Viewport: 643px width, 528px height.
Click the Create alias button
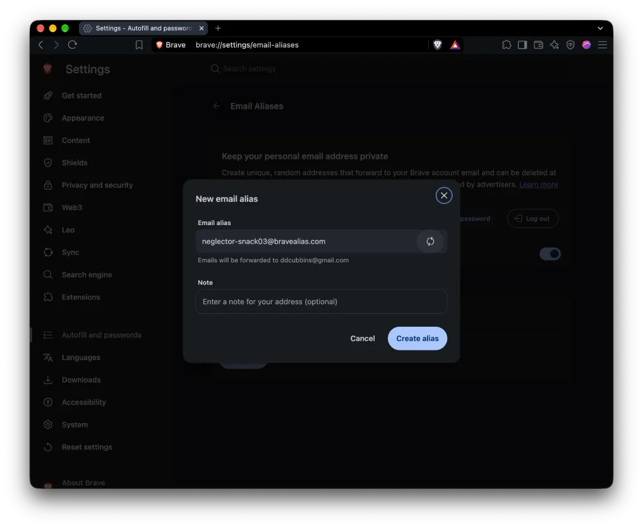click(417, 338)
